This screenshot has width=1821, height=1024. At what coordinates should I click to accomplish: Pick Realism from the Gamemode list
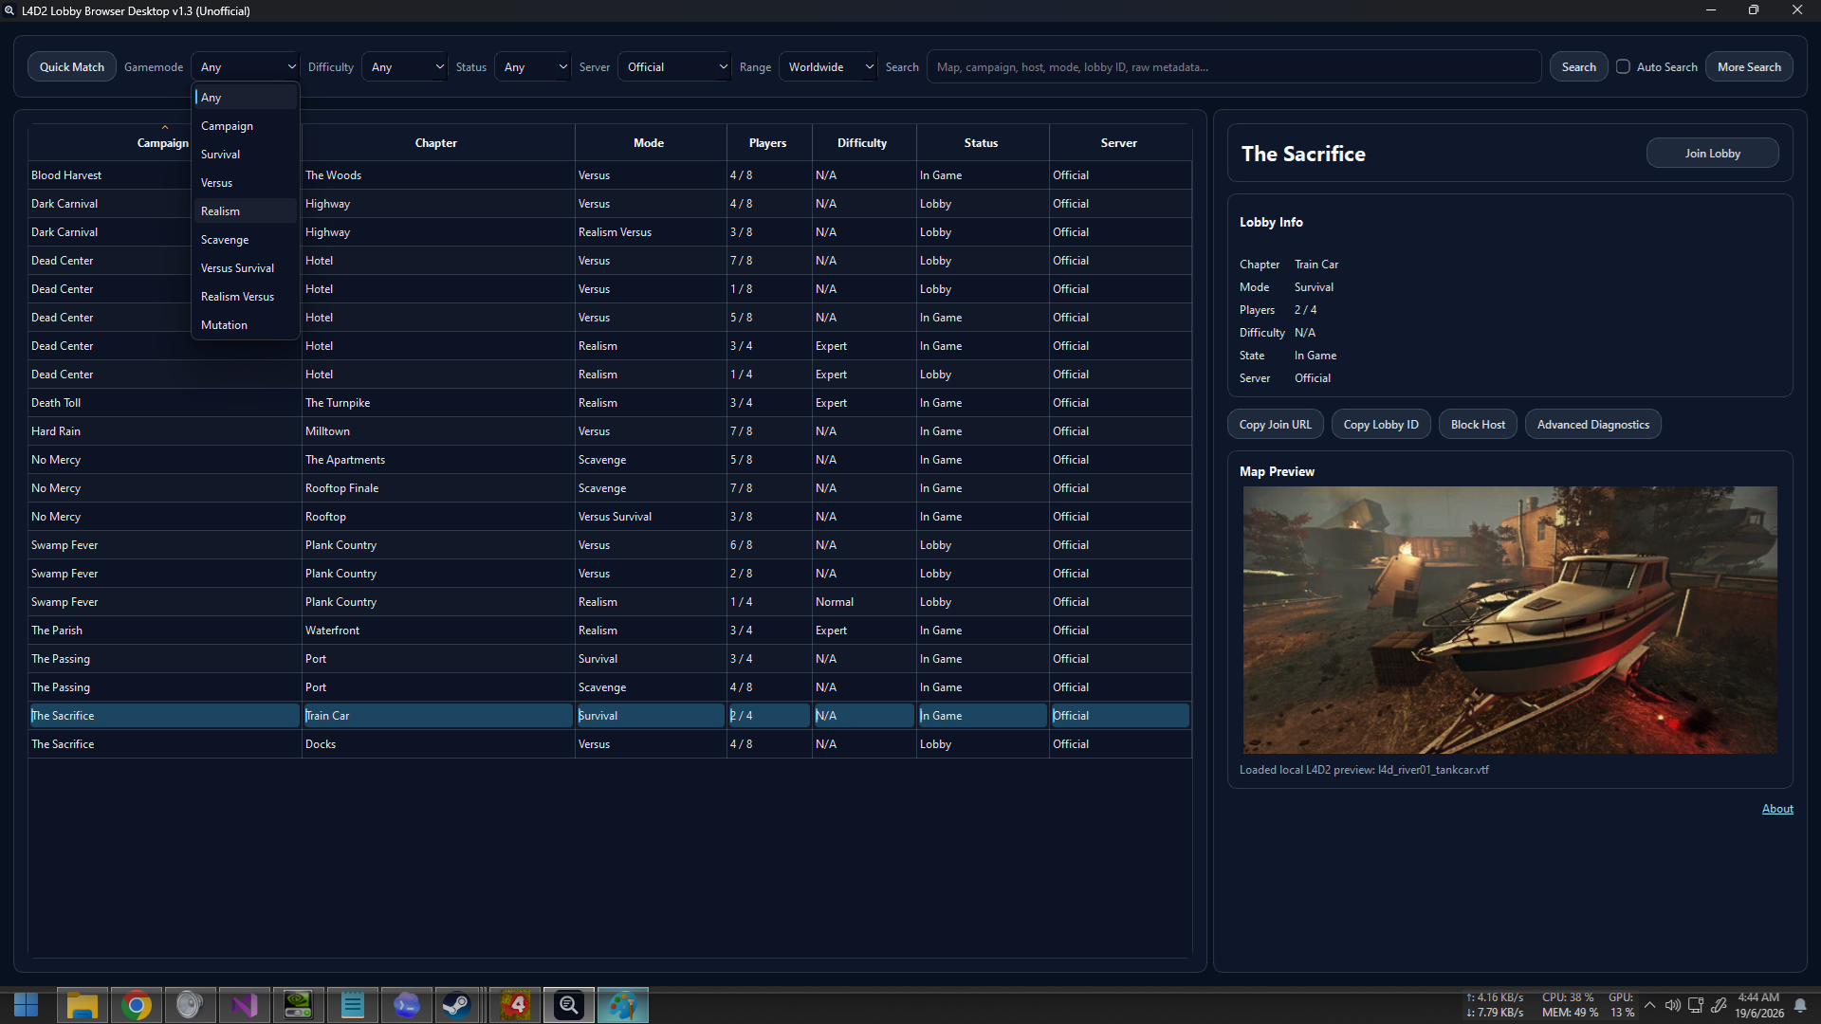click(x=246, y=210)
